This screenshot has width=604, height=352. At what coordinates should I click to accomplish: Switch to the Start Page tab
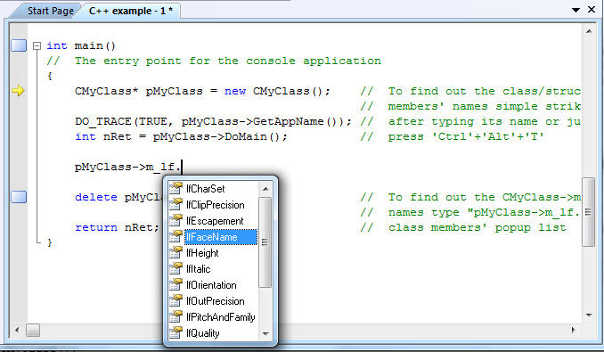coord(50,11)
